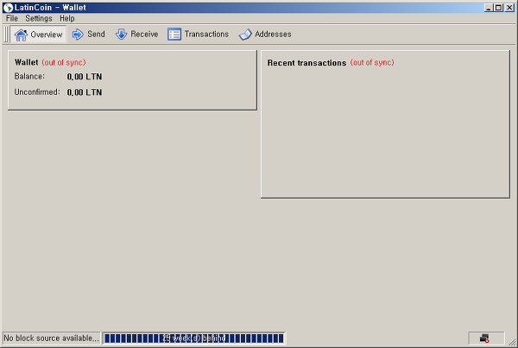Click the Wallet out of sync warning
This screenshot has width=518, height=348.
pos(64,62)
